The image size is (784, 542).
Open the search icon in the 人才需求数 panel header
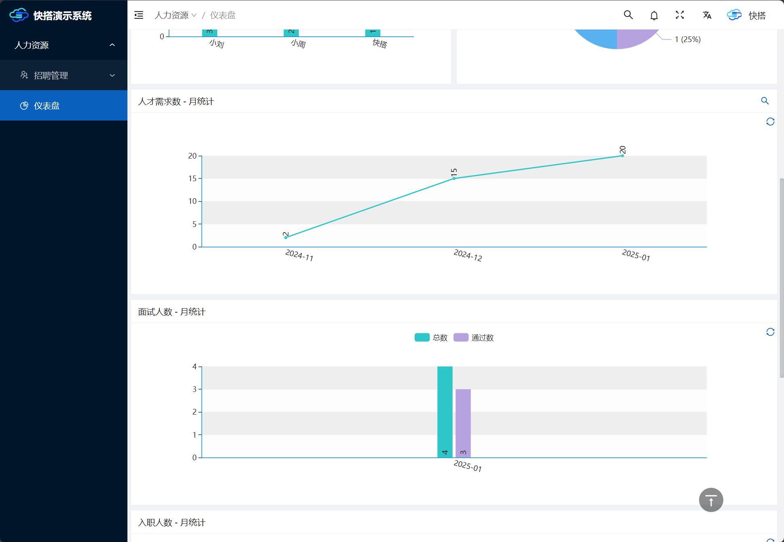[765, 101]
